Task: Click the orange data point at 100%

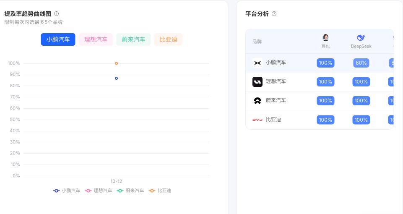Action: pyautogui.click(x=116, y=63)
